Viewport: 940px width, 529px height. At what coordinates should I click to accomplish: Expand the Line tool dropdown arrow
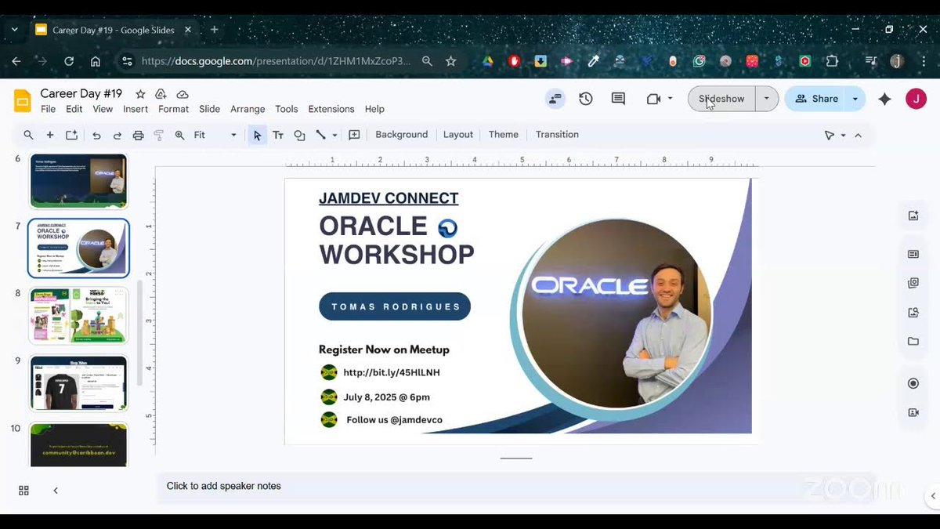[x=334, y=135]
